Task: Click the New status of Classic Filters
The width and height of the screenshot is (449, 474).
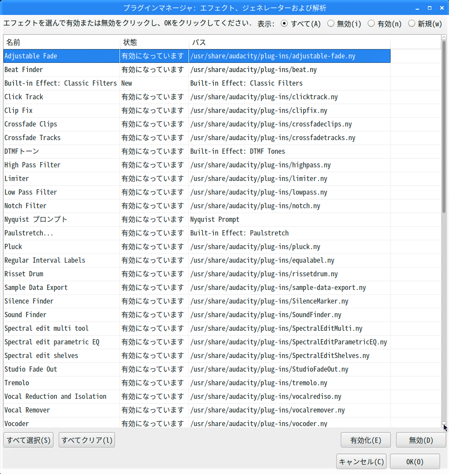Action: tap(127, 83)
